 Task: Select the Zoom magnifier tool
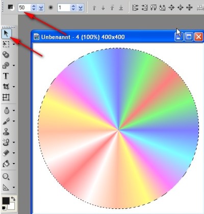point(6,177)
